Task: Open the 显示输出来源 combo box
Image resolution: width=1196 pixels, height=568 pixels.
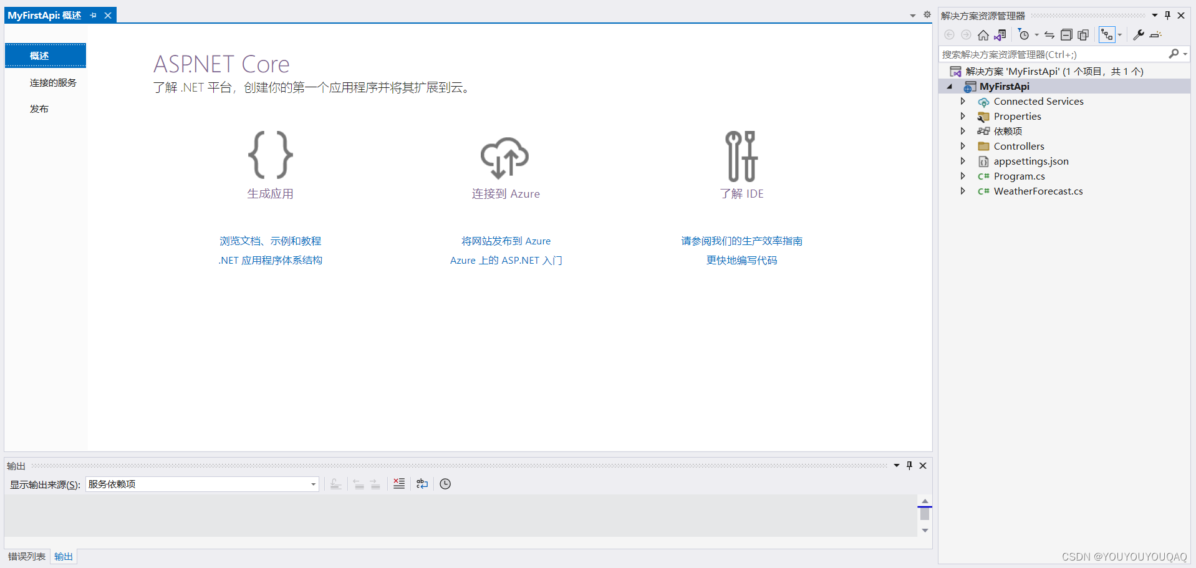Action: 202,484
